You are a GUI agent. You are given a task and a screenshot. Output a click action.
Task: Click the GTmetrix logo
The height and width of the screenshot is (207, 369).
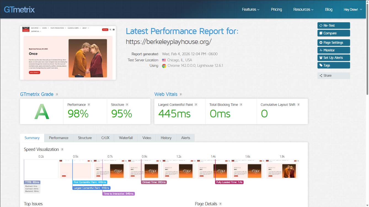pos(19,10)
